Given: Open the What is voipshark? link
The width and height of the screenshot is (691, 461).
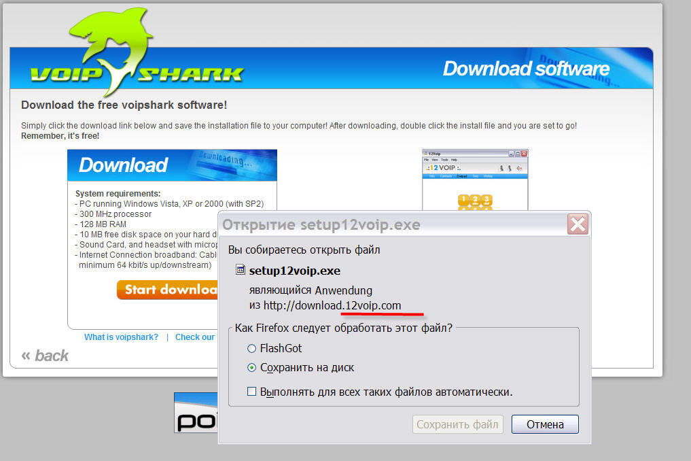Looking at the screenshot, I should pyautogui.click(x=121, y=337).
